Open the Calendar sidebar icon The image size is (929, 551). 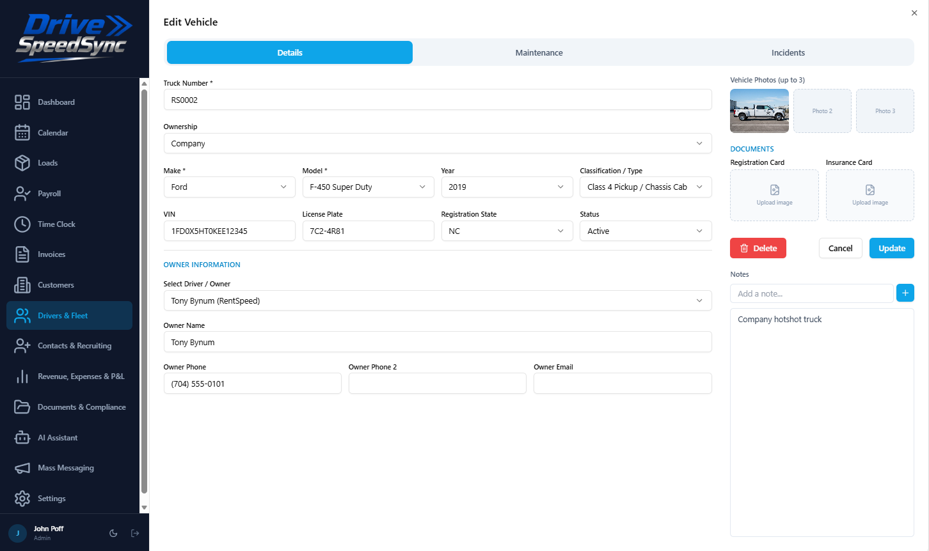coord(22,132)
